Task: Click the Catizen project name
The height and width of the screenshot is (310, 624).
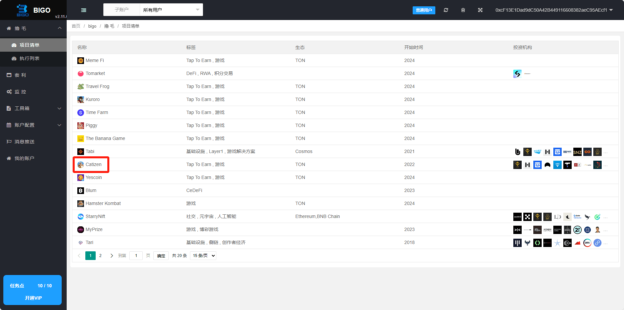Action: click(x=94, y=164)
